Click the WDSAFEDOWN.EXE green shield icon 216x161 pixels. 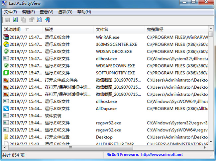6,66
